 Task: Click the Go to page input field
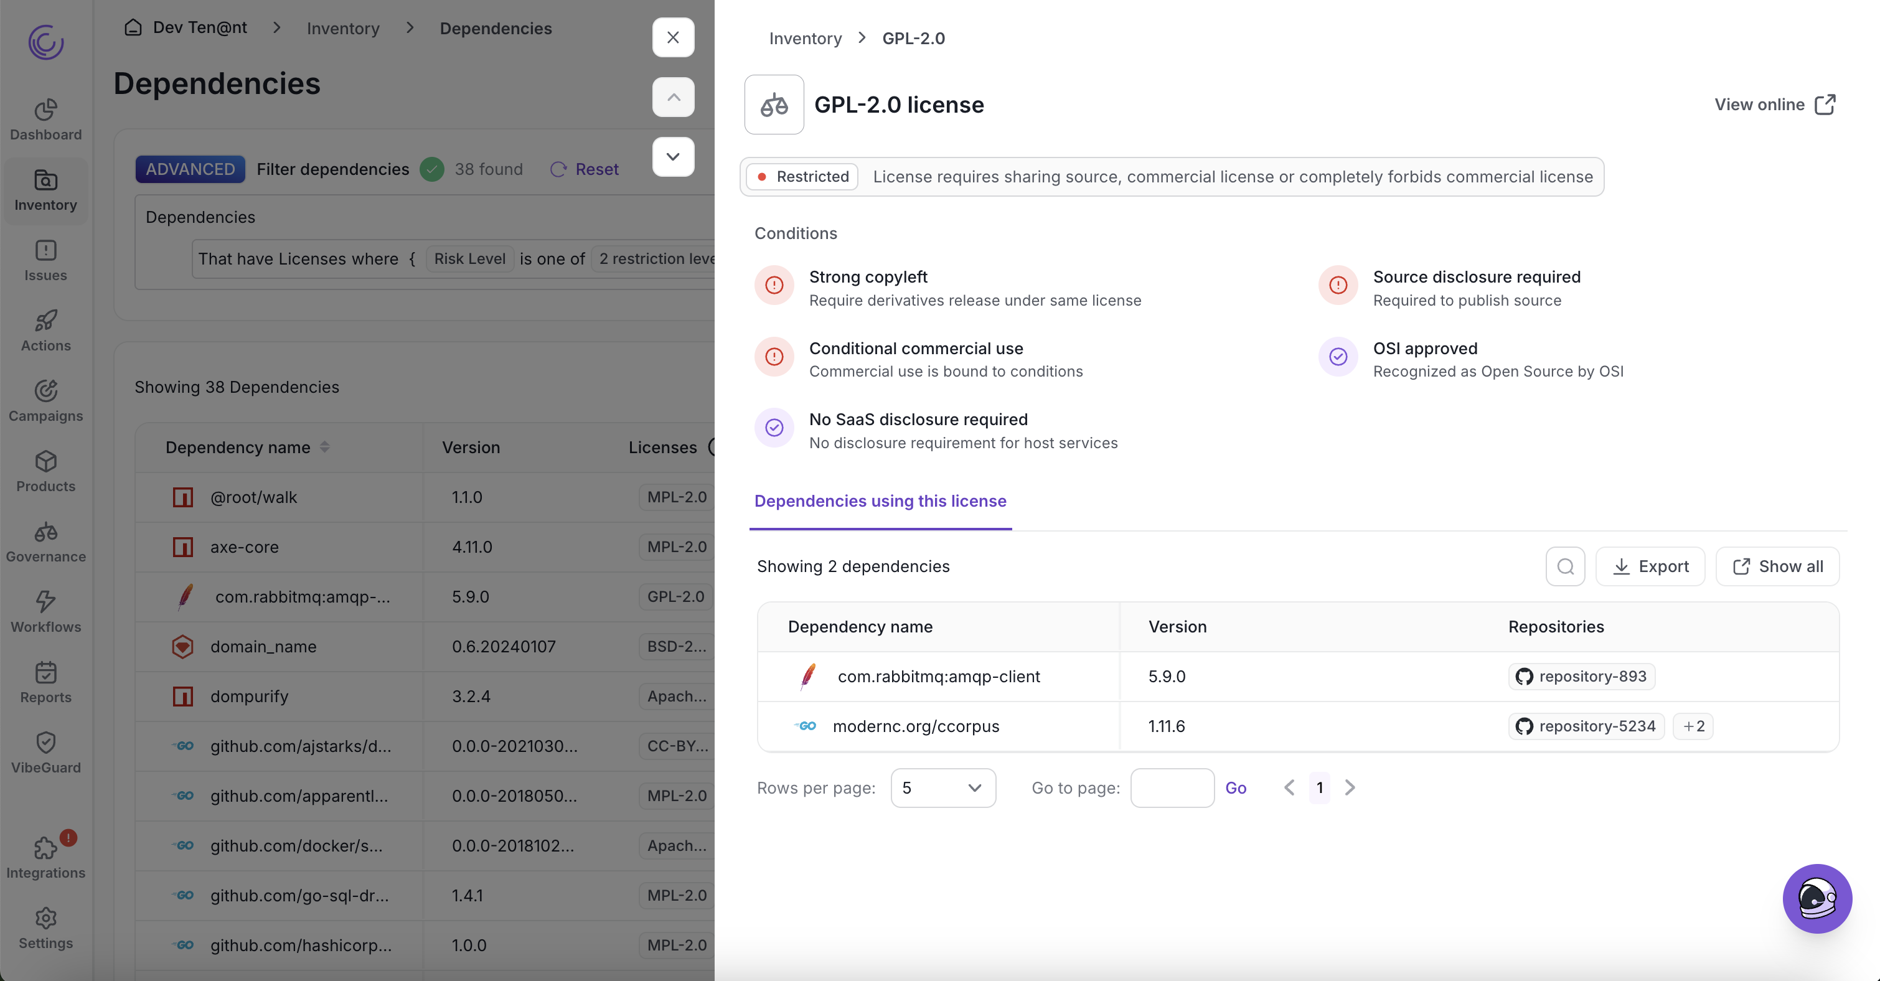[1172, 787]
